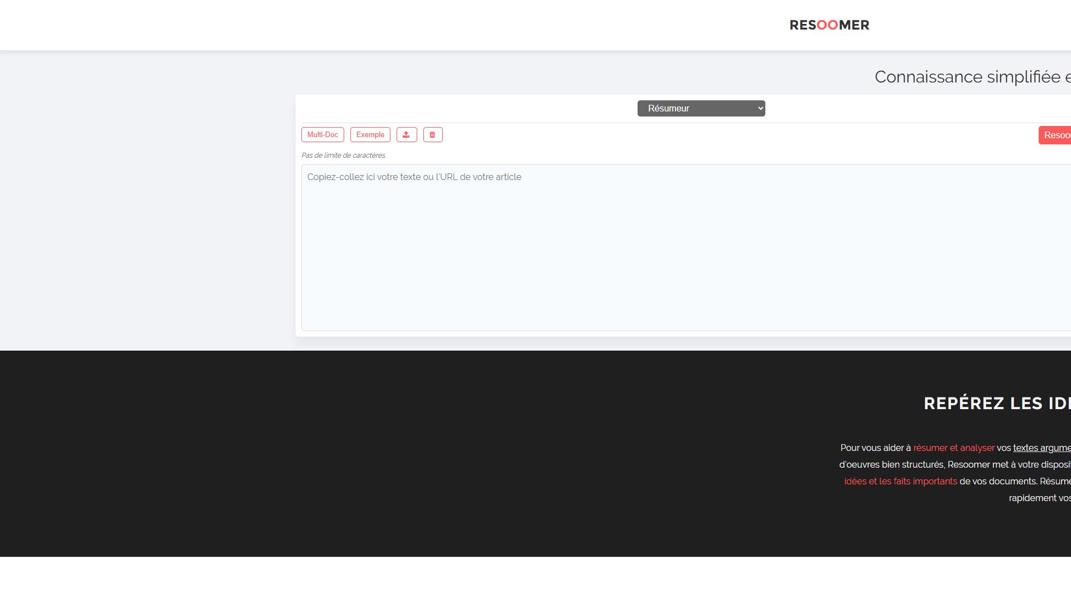
Task: Click the "Pour vous aider à" paragraph start
Action: [x=876, y=448]
